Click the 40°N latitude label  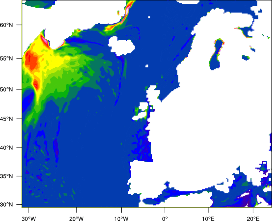tap(6, 148)
